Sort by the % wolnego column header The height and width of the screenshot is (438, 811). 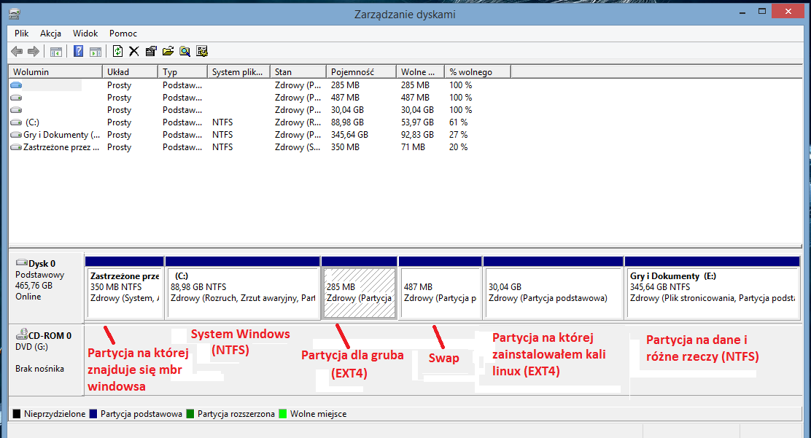(x=478, y=72)
